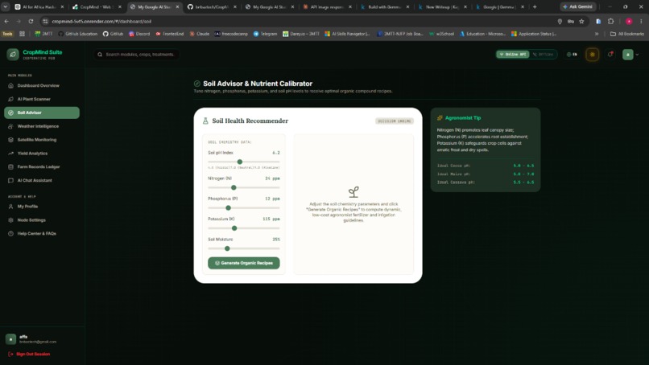Click the affa account at sidebar bottom

pos(31,339)
